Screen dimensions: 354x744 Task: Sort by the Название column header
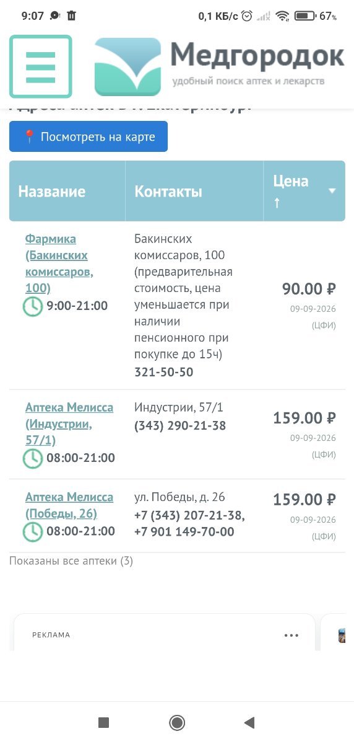pos(52,192)
